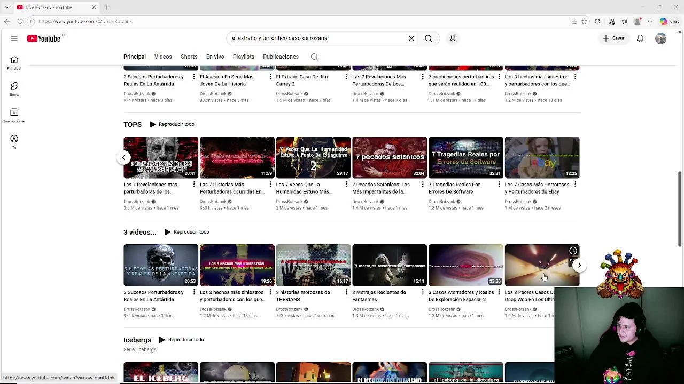Play the 7 Revelaciones Archivos Epstein thumbnail

(x=161, y=157)
